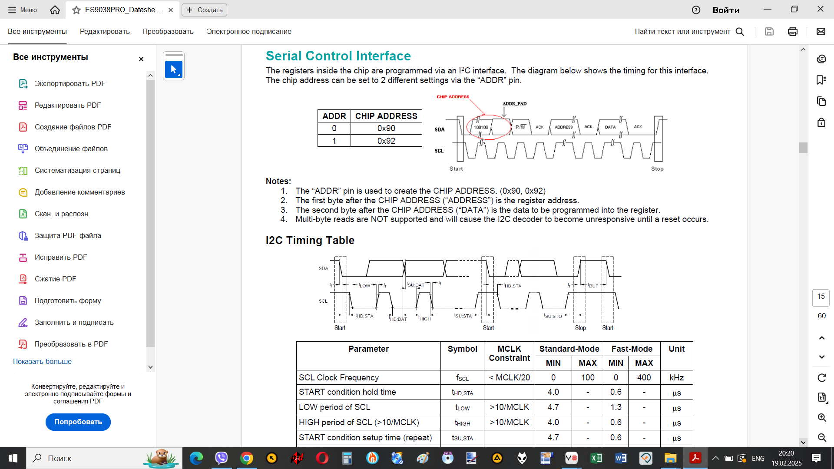This screenshot has width=834, height=469.
Task: Click the Войти sign-in button
Action: [726, 10]
